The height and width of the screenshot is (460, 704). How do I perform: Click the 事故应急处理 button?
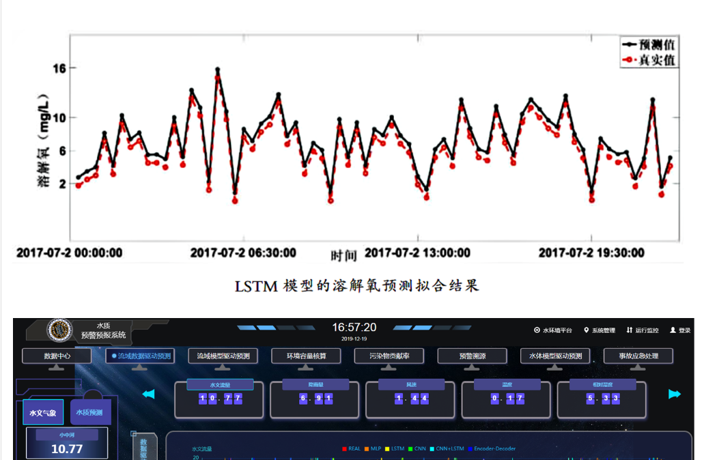pyautogui.click(x=638, y=356)
